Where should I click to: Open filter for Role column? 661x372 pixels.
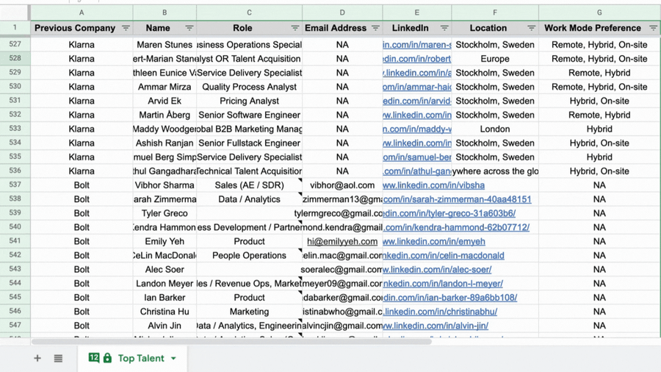295,28
